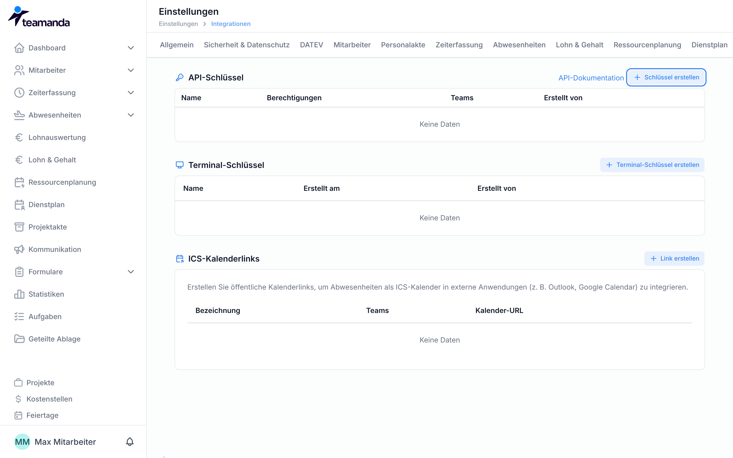The width and height of the screenshot is (733, 458).
Task: Expand the Dashboard chevron
Action: [x=131, y=48]
